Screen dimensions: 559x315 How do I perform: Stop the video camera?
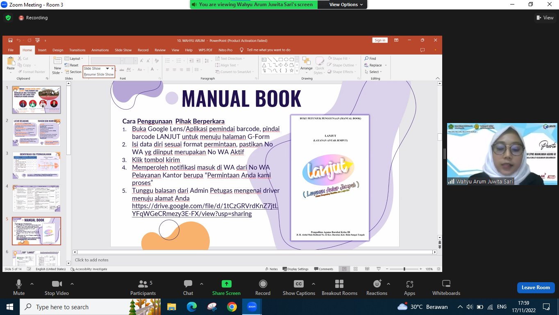coord(57,287)
